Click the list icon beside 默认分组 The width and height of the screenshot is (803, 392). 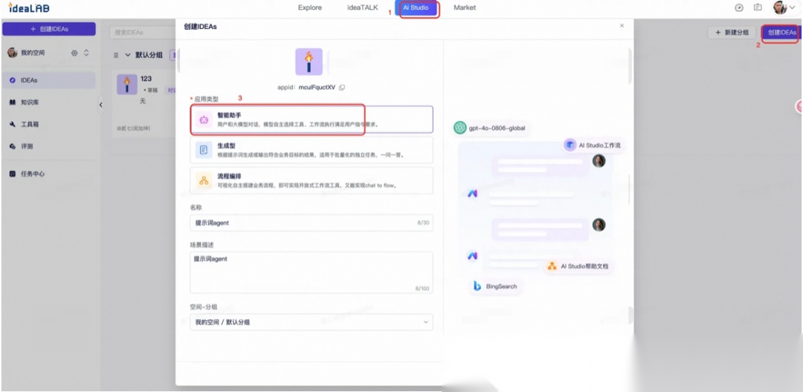click(116, 55)
